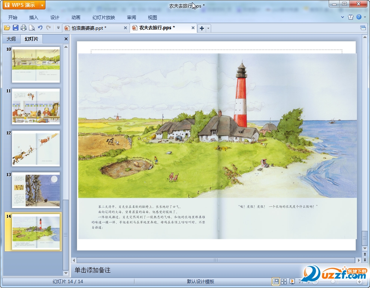Start slideshow from status bar icon
Screen dimensions: 370x288
point(292,281)
